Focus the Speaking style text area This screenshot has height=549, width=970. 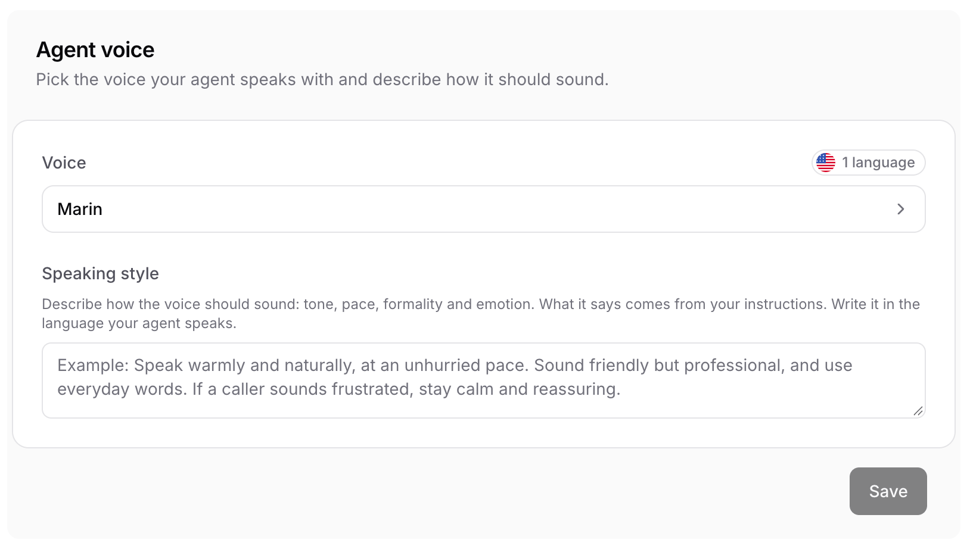tap(483, 380)
